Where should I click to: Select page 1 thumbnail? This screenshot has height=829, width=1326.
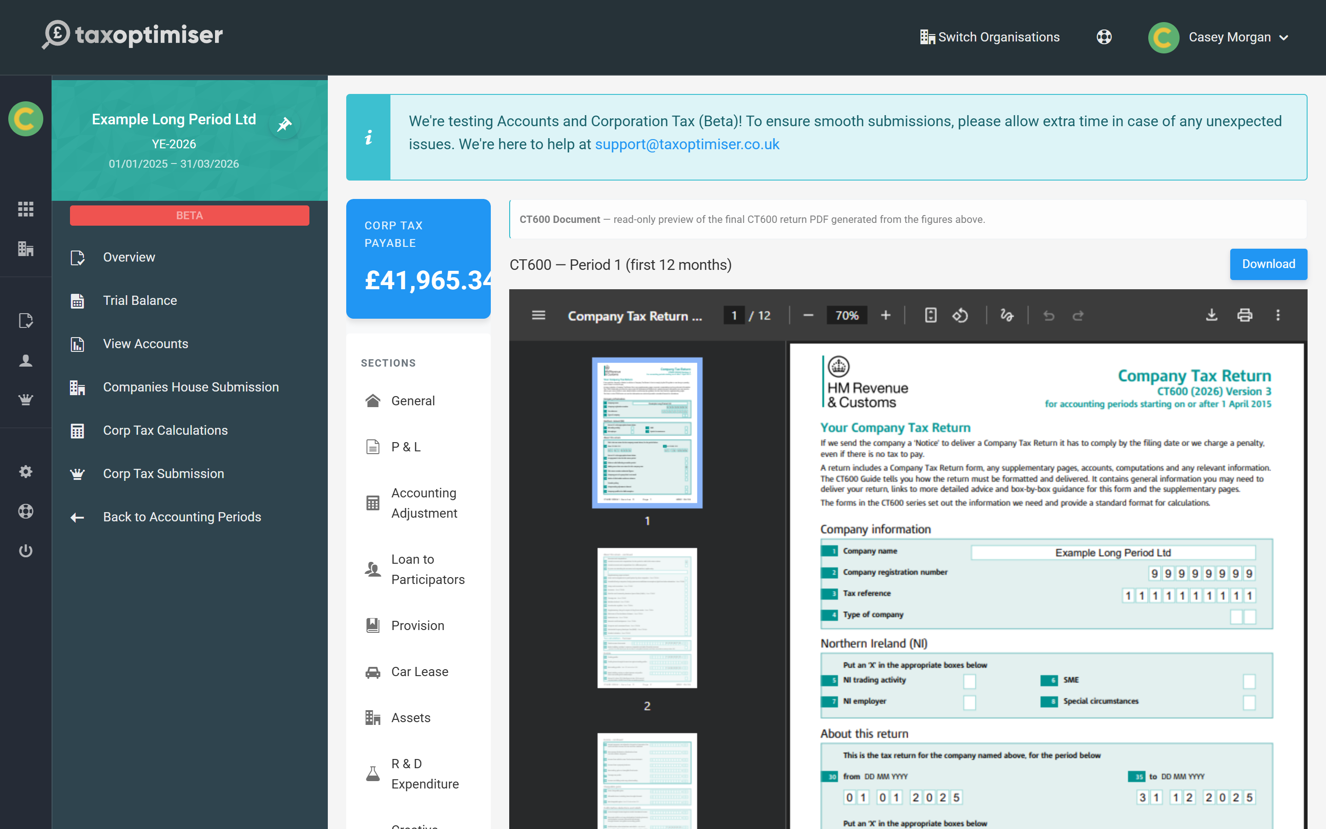647,432
